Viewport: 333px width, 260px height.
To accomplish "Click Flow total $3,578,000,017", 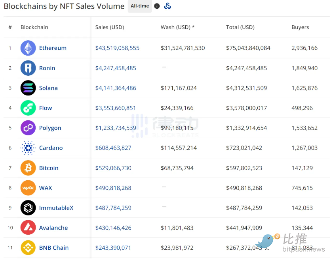I will 246,108.
